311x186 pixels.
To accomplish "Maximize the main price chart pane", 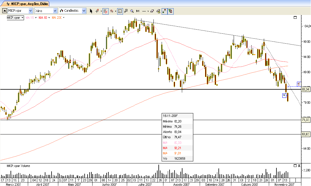I will [x=295, y=18].
